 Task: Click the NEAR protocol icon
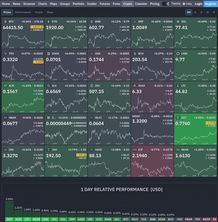coord(178,150)
